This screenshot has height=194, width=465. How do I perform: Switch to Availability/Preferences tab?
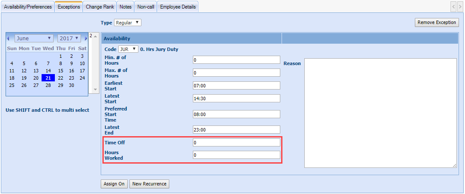(x=28, y=7)
